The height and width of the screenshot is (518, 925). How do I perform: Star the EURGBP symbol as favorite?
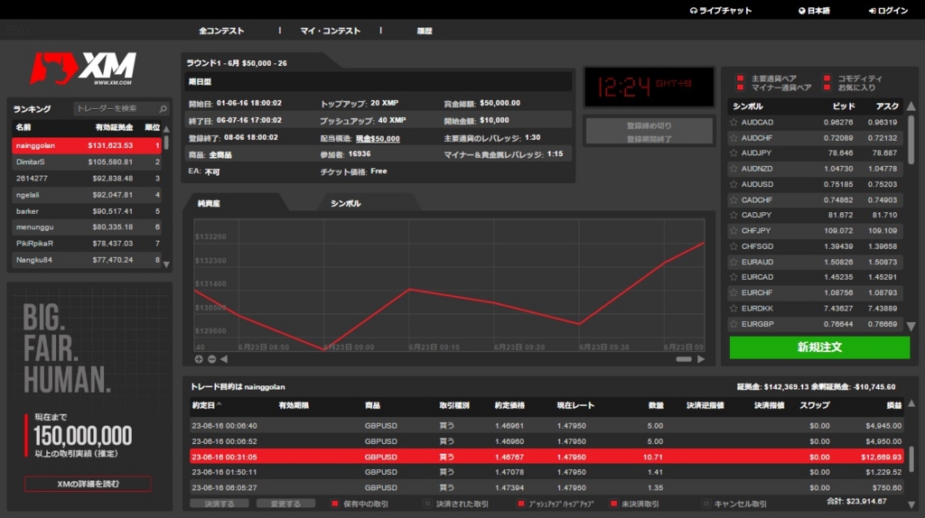click(733, 324)
